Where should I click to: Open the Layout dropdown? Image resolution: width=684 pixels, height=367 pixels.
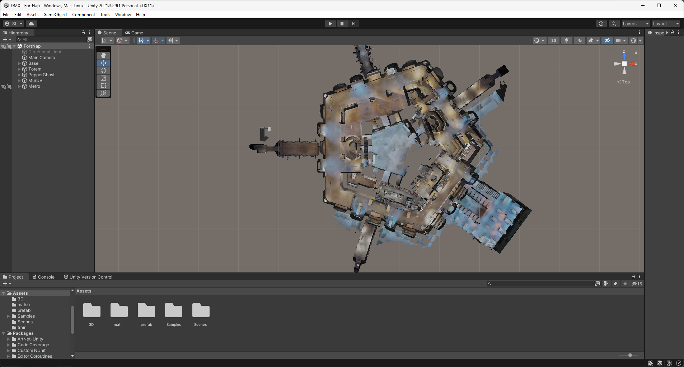tap(666, 24)
